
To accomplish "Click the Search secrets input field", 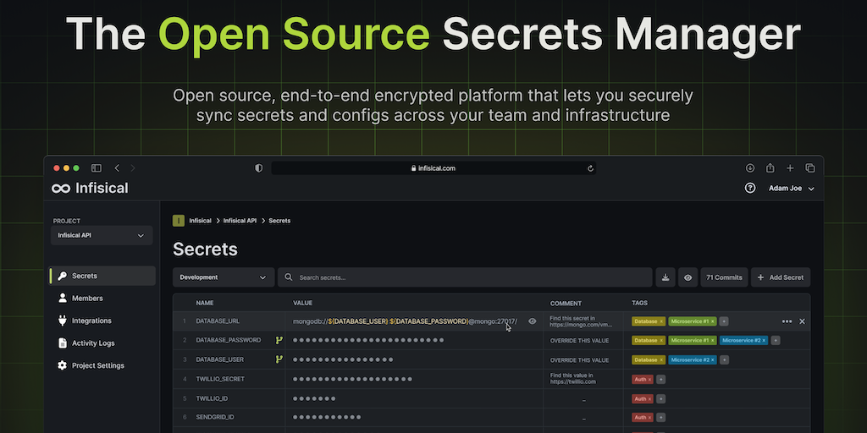I will click(466, 277).
